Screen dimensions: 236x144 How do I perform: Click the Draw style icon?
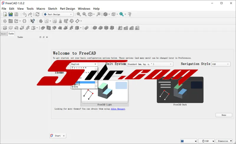point(105,14)
